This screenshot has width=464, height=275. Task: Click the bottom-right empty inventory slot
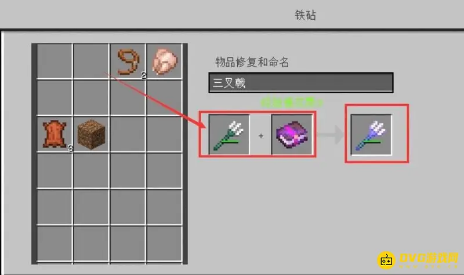tap(164, 243)
